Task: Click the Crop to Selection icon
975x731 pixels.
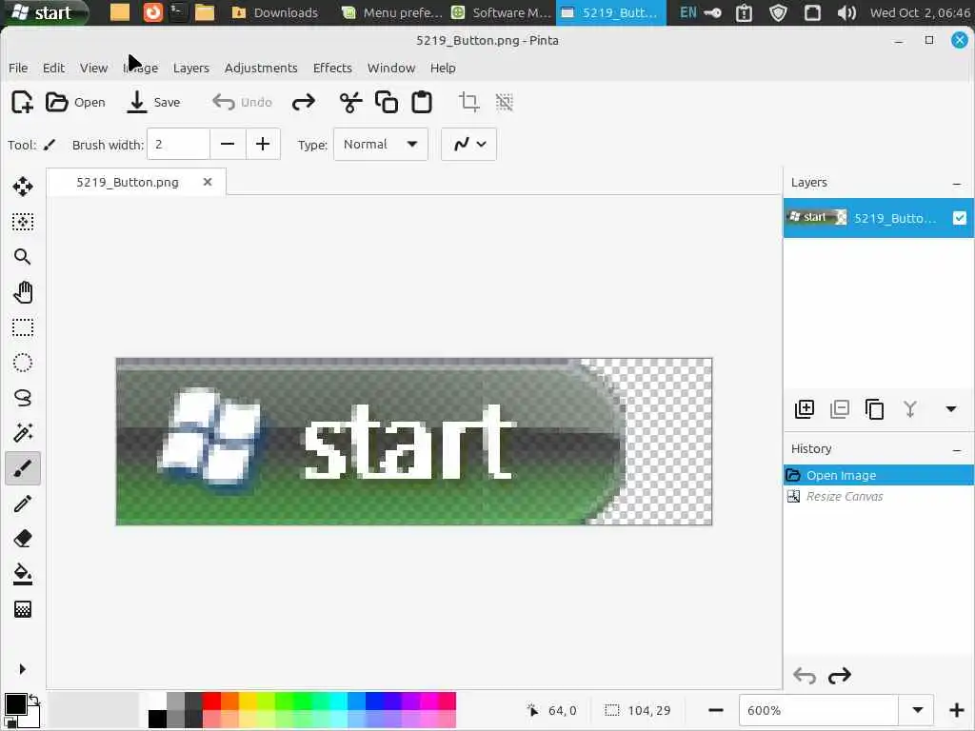Action: (468, 102)
